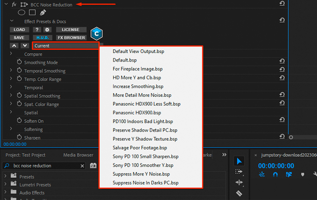Collapse Effect Presets & Docs group
The height and width of the screenshot is (200, 317).
(x=12, y=21)
